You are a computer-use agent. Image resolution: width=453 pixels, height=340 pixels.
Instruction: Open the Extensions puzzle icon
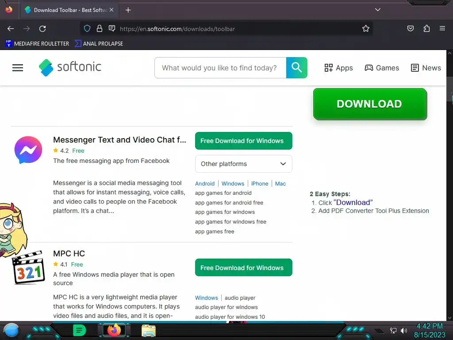click(426, 28)
